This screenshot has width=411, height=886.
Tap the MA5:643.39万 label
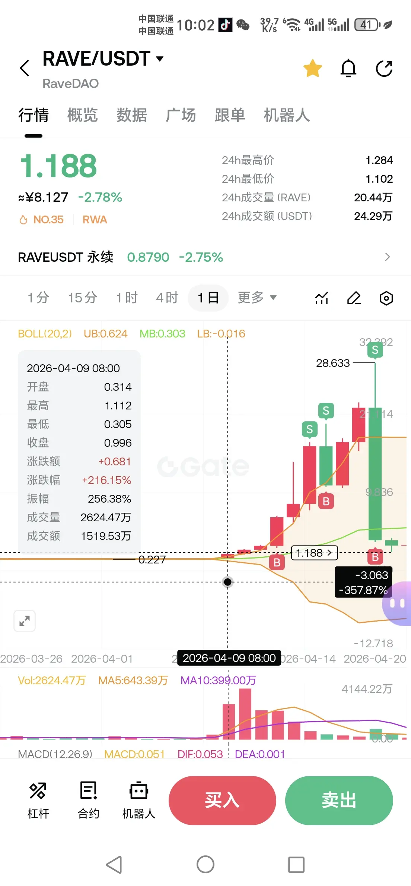133,681
